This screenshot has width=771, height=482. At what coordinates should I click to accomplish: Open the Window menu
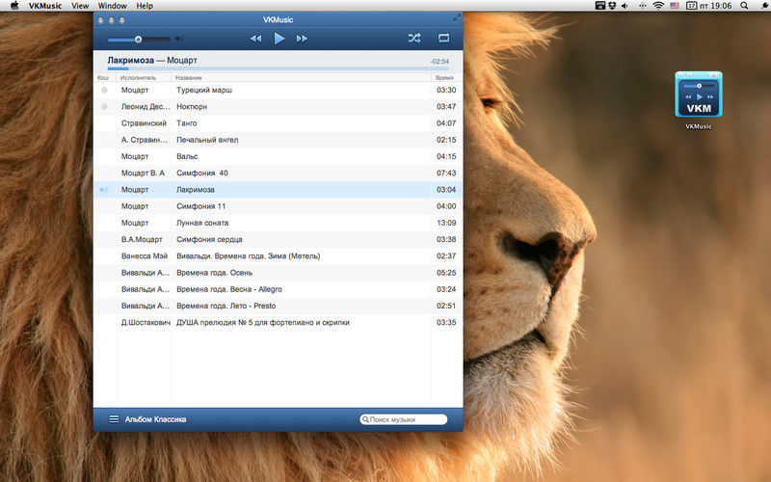112,6
